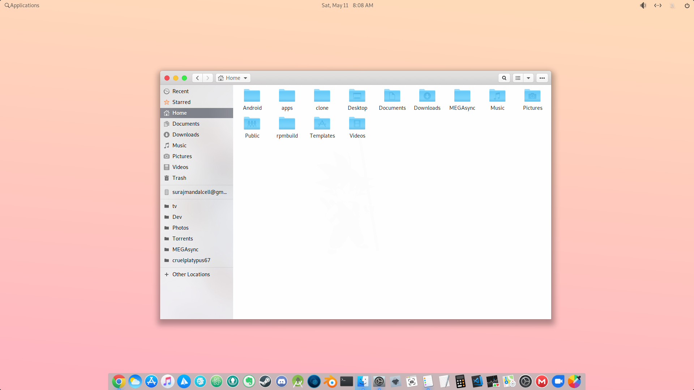Switch to list view in the toolbar

pos(518,78)
